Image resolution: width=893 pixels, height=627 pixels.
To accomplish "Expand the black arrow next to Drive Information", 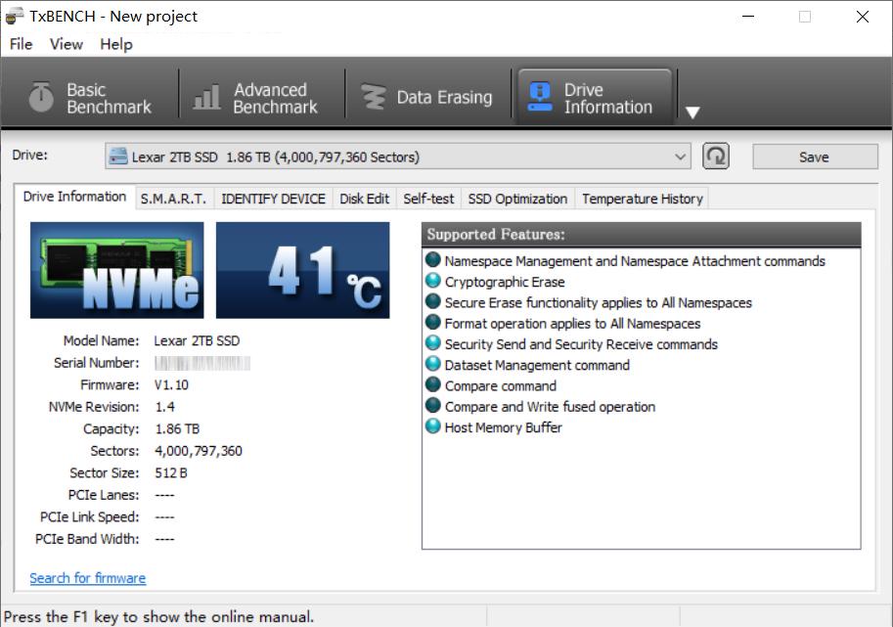I will pyautogui.click(x=692, y=112).
